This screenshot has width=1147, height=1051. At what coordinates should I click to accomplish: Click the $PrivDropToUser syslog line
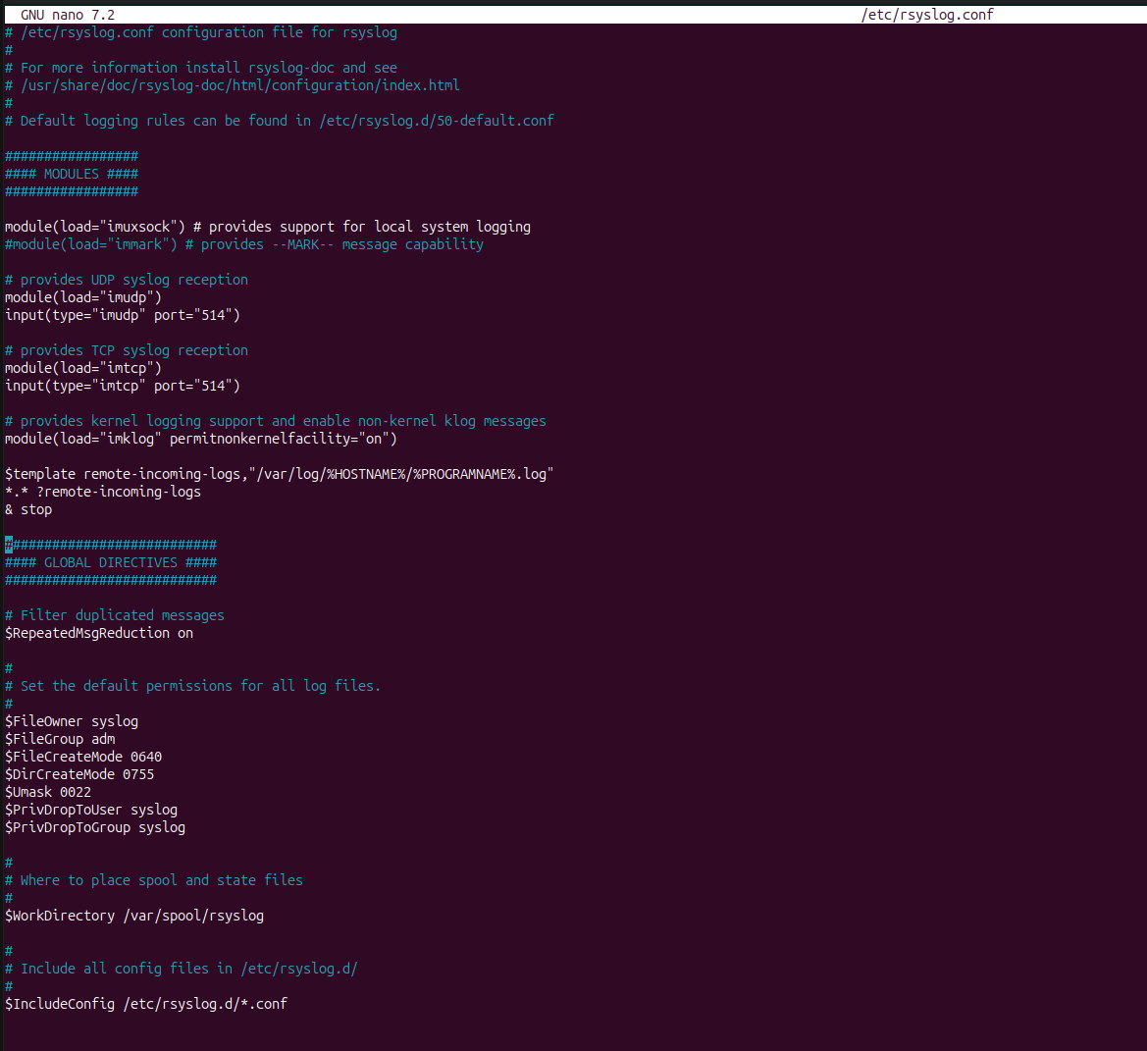click(x=91, y=810)
